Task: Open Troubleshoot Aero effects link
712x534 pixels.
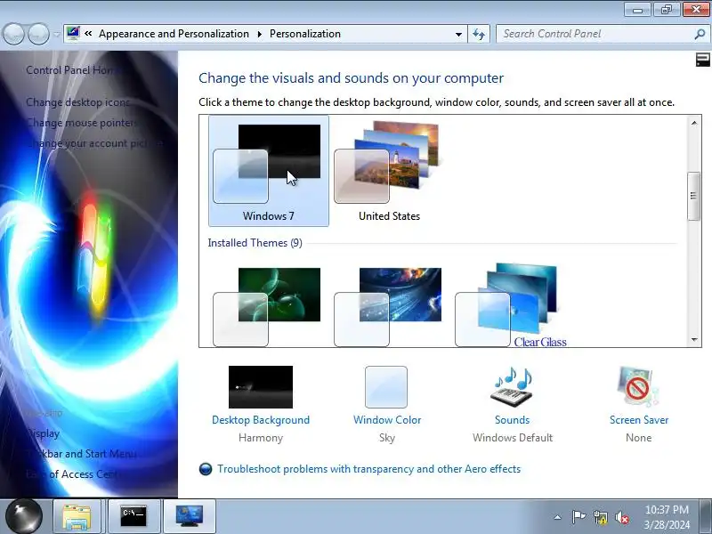Action: 368,469
